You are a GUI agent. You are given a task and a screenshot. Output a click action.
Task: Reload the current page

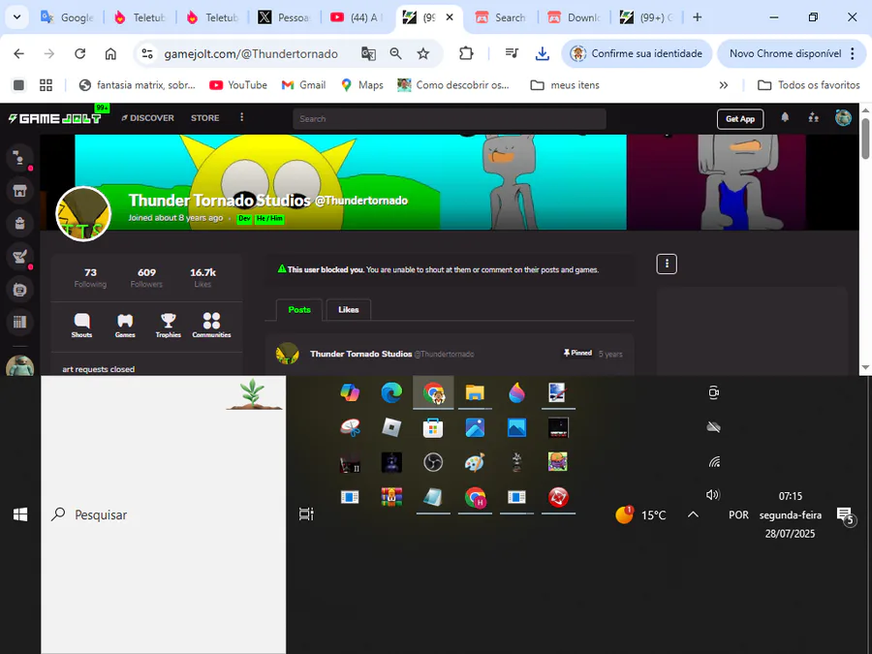tap(80, 53)
